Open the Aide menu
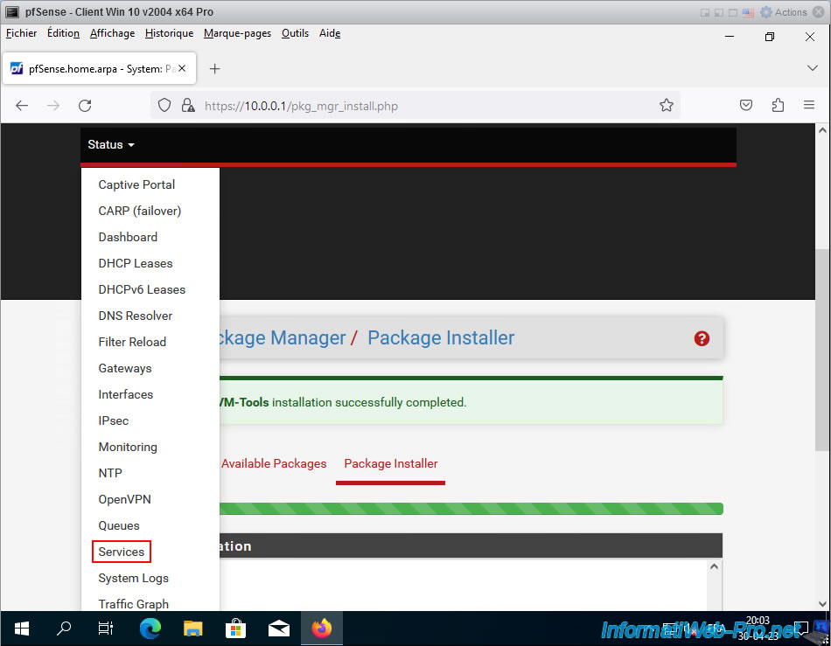 [330, 33]
